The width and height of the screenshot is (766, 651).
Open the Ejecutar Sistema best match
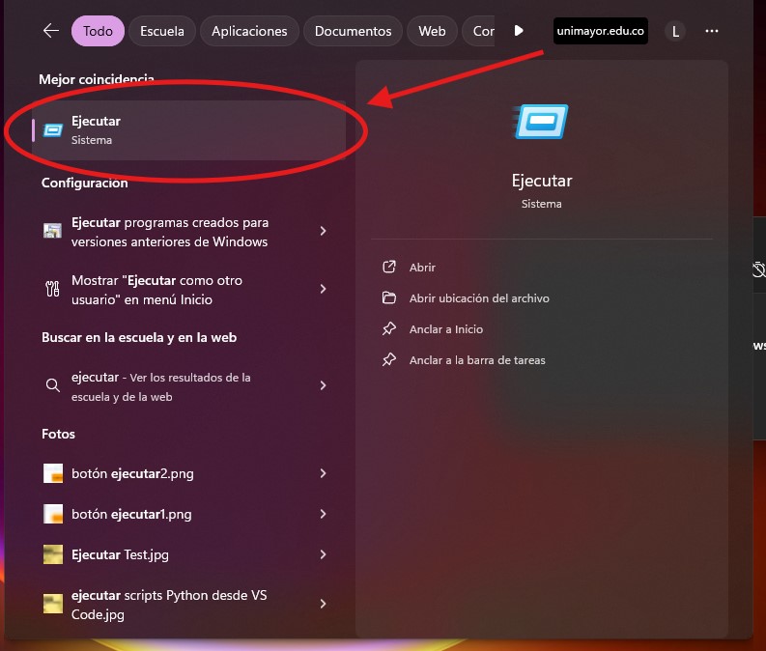pyautogui.click(x=189, y=130)
